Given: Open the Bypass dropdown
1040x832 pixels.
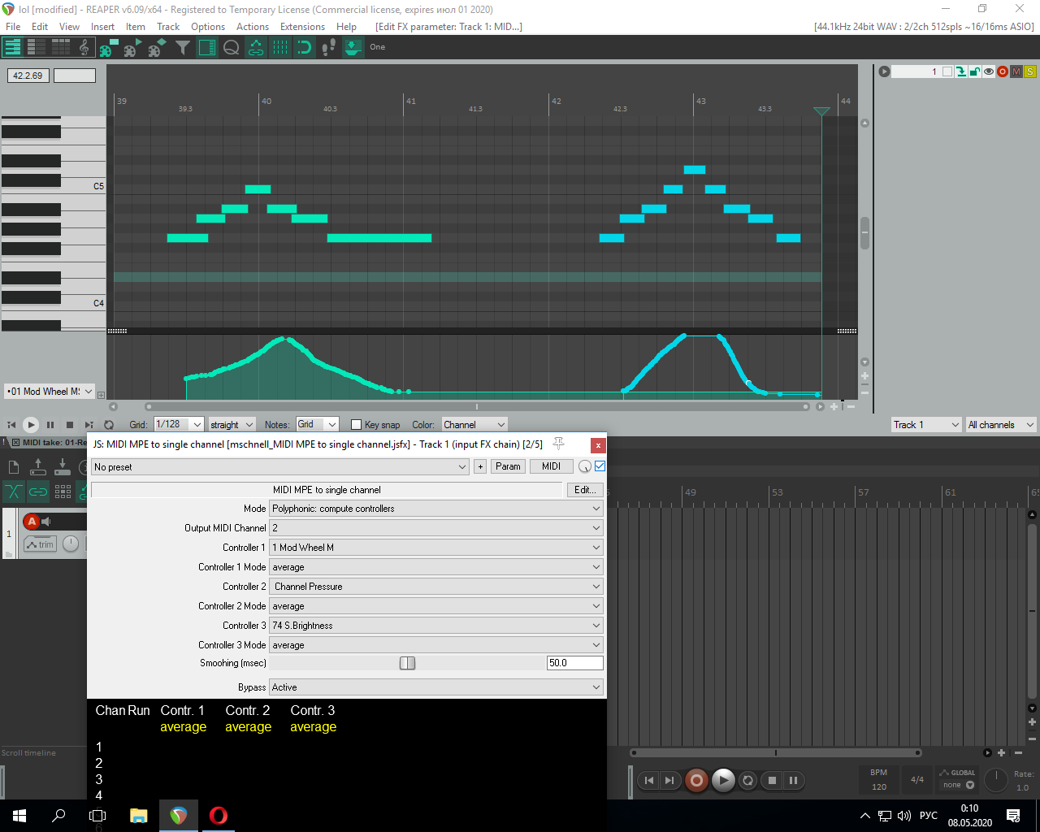Looking at the screenshot, I should (436, 687).
